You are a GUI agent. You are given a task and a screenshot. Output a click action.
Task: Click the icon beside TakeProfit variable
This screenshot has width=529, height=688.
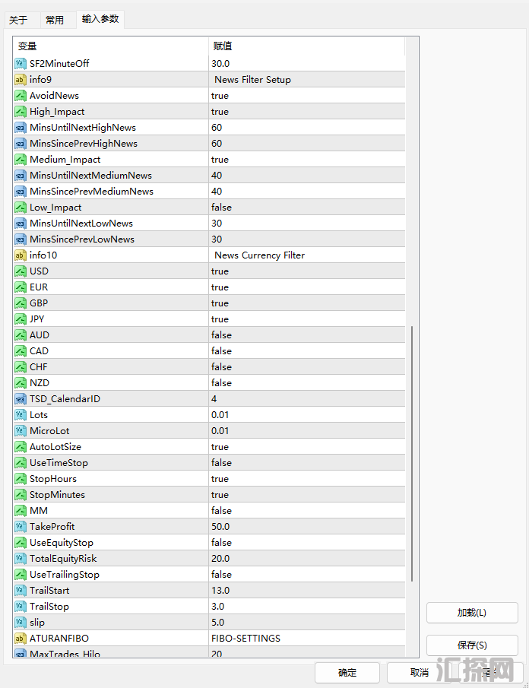coord(21,527)
